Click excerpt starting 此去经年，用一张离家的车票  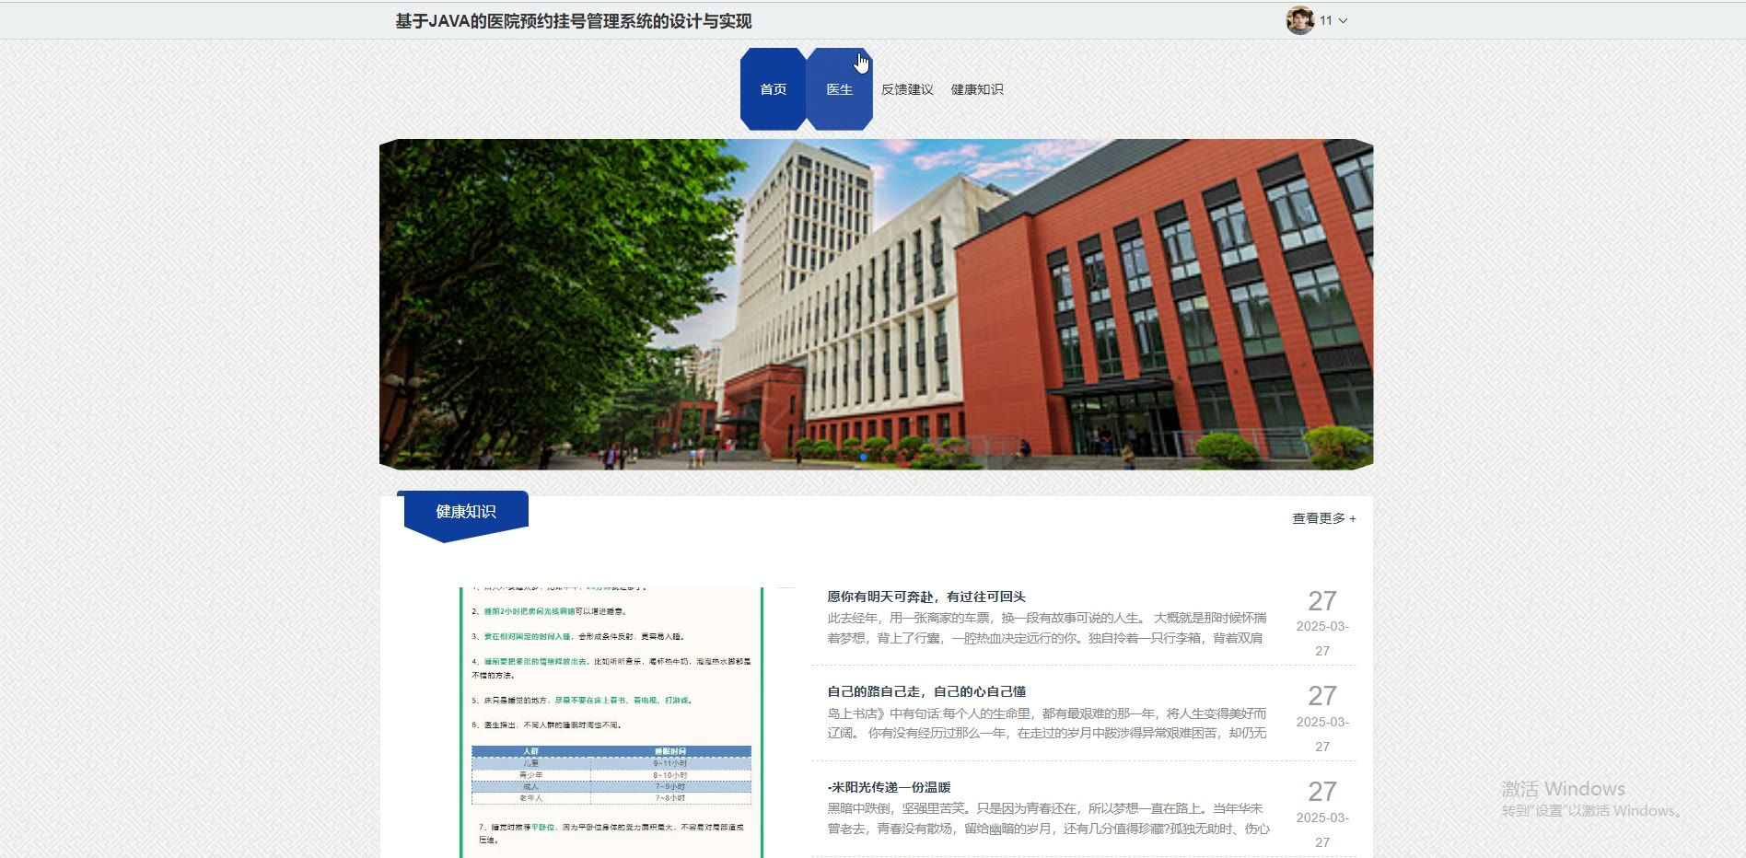(x=1047, y=628)
